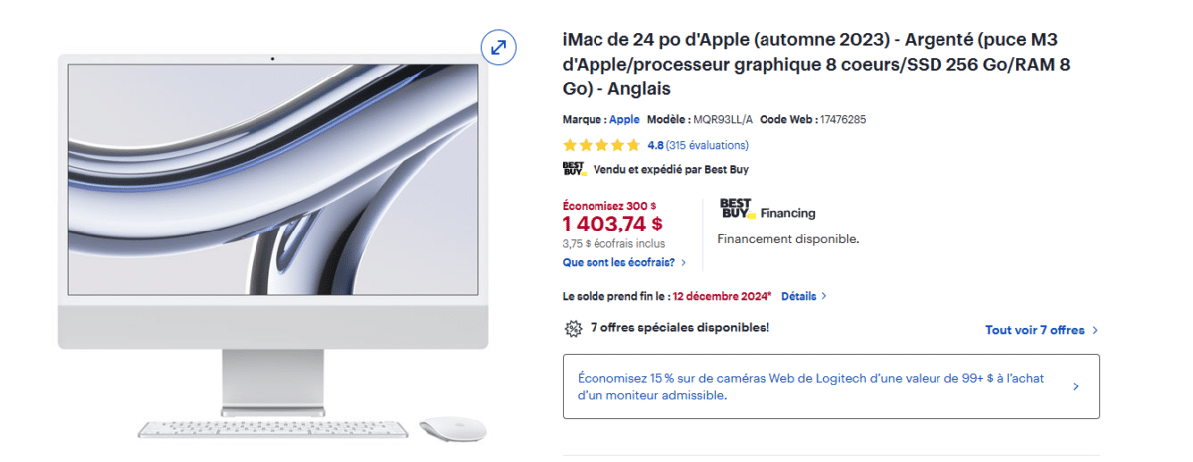
Task: Click chevron arrow in Logitech offer box
Action: pyautogui.click(x=1076, y=386)
